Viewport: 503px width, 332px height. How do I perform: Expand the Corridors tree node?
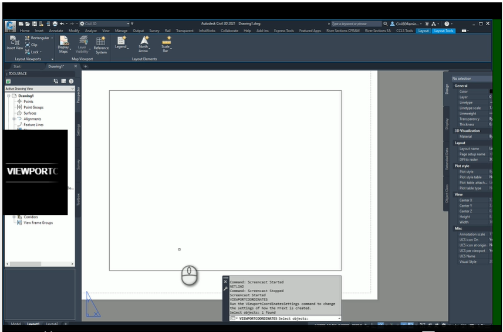[14, 217]
